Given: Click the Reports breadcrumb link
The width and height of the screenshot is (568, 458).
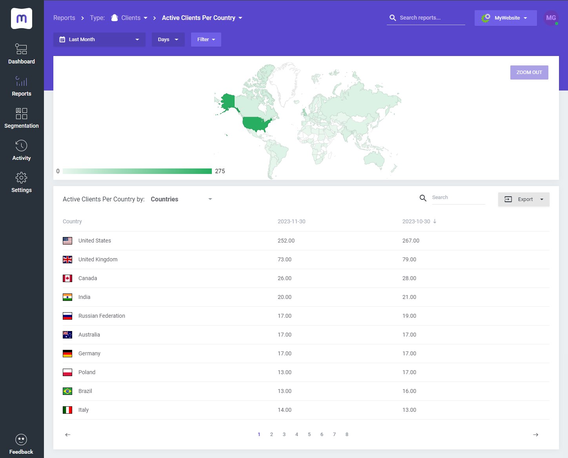Looking at the screenshot, I should pyautogui.click(x=64, y=18).
